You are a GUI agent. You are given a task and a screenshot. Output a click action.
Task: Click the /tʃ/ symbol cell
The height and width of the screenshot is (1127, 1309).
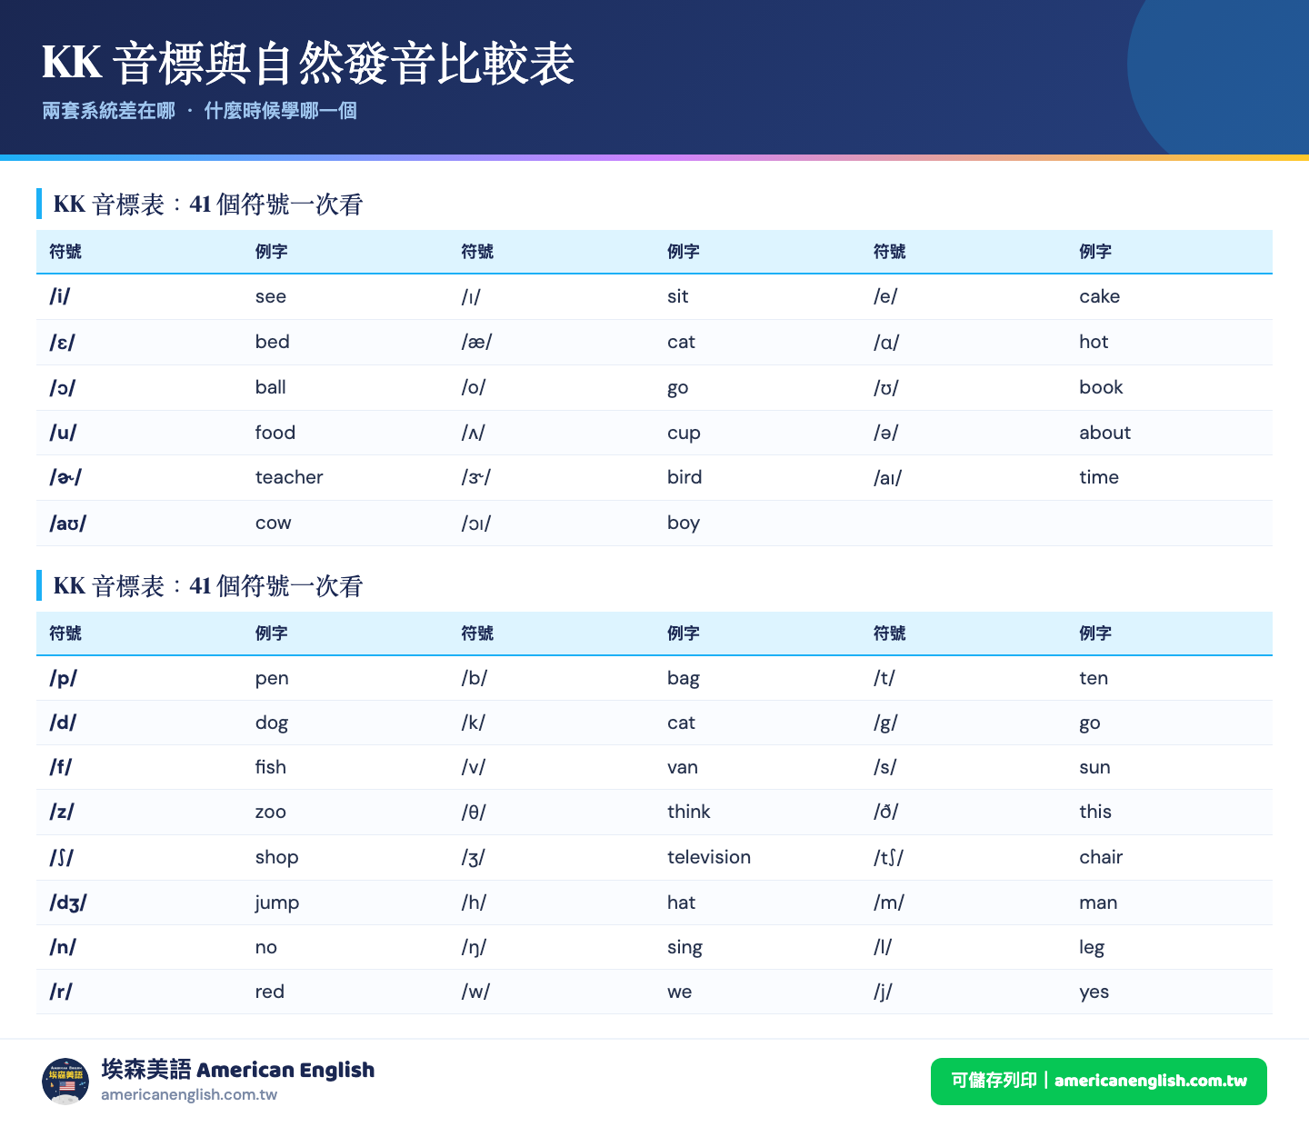point(889,857)
